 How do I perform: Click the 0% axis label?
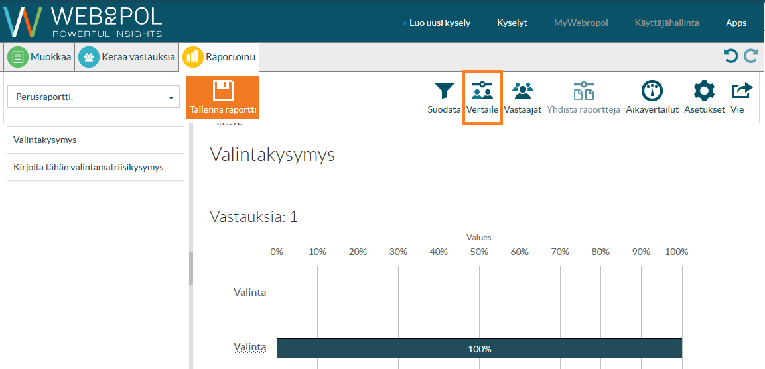coord(277,252)
